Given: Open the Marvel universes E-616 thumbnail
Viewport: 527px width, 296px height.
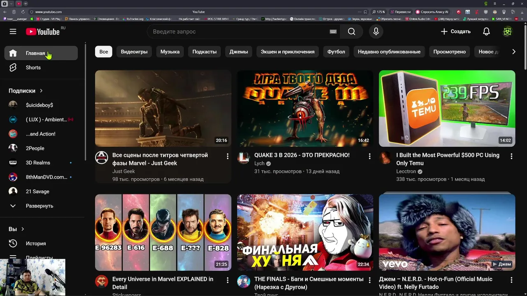Looking at the screenshot, I should coord(163,232).
